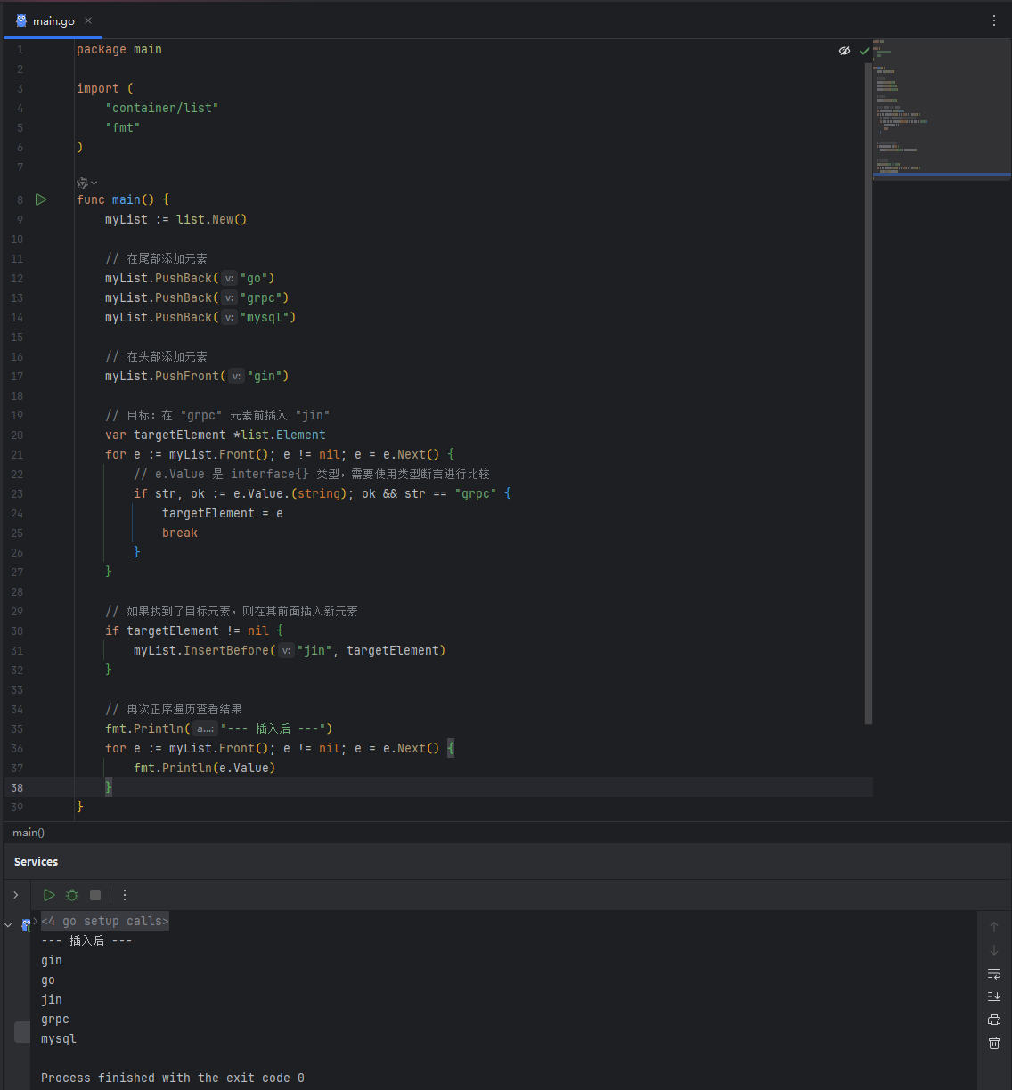Click the 'a...:' inlay hint in fmt.Println
The height and width of the screenshot is (1090, 1012).
coord(205,729)
